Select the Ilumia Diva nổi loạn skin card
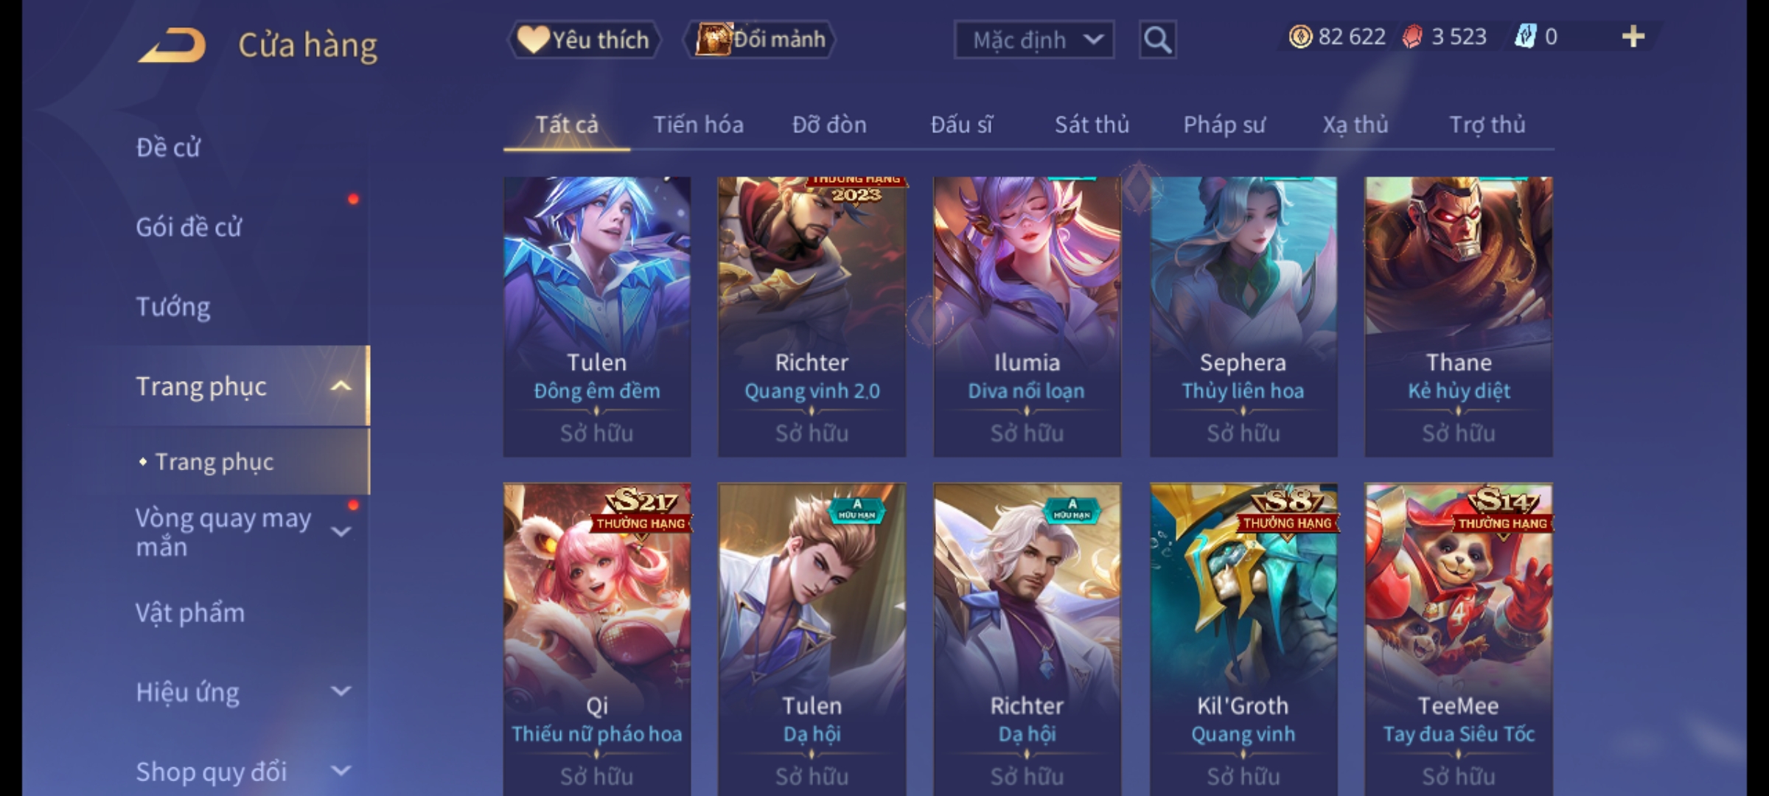 [1027, 317]
